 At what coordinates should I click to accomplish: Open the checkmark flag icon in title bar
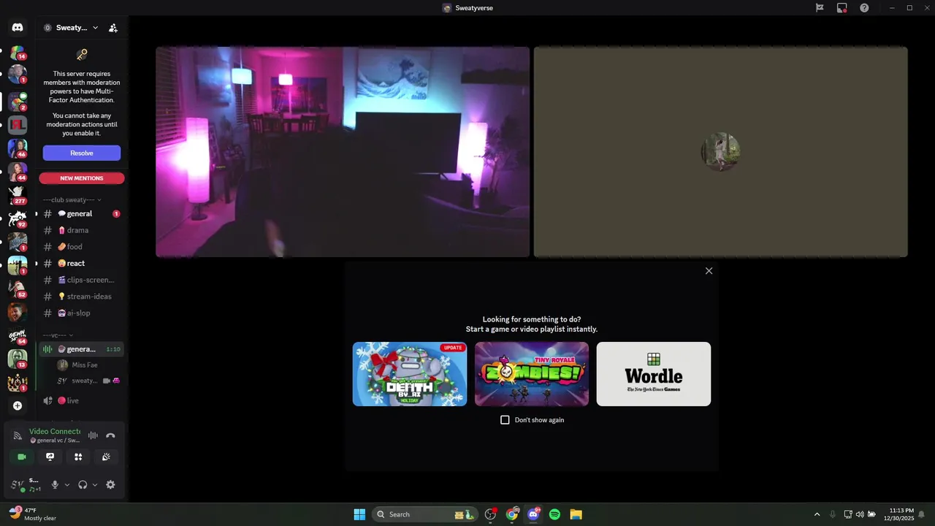tap(820, 8)
